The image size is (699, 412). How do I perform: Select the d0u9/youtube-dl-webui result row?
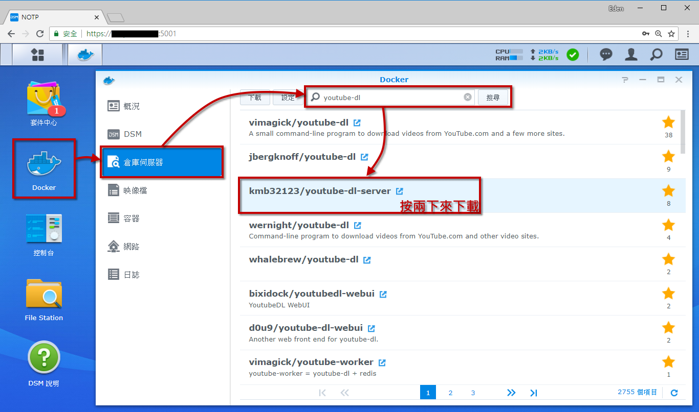click(463, 332)
